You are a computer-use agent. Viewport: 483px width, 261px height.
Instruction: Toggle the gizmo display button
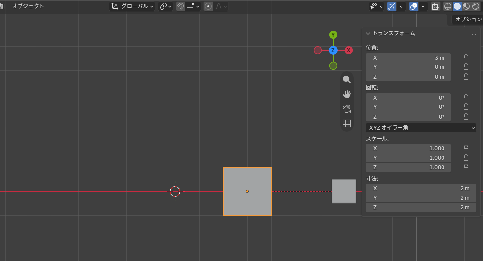(x=391, y=6)
